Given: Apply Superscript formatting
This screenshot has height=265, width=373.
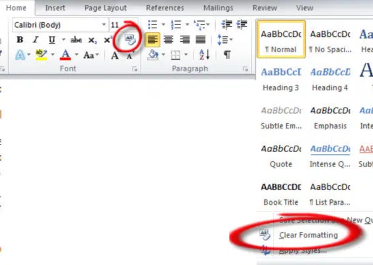Looking at the screenshot, I should click(108, 39).
